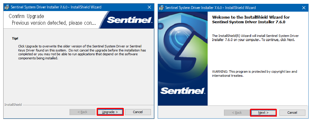
Task: Click the white Sentinel logo on the blue banner
Action: click(x=183, y=91)
